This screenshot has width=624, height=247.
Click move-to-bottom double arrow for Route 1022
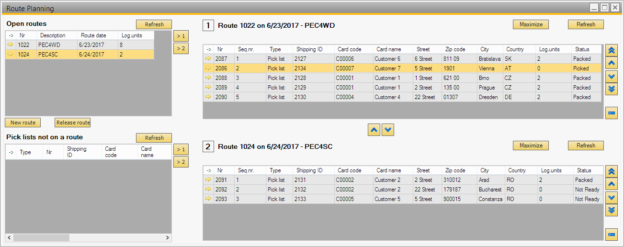(612, 89)
